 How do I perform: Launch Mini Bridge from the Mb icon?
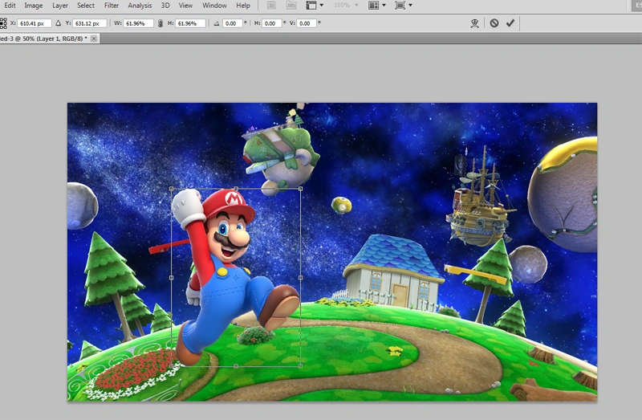(x=291, y=6)
